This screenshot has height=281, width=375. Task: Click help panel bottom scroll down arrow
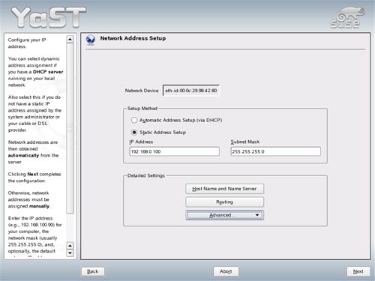pyautogui.click(x=70, y=253)
